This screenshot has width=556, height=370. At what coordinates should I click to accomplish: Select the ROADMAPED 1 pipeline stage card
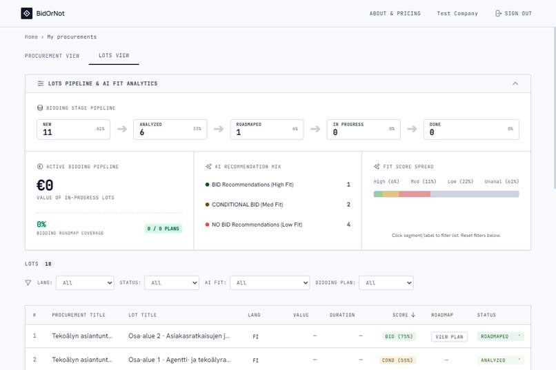point(267,130)
